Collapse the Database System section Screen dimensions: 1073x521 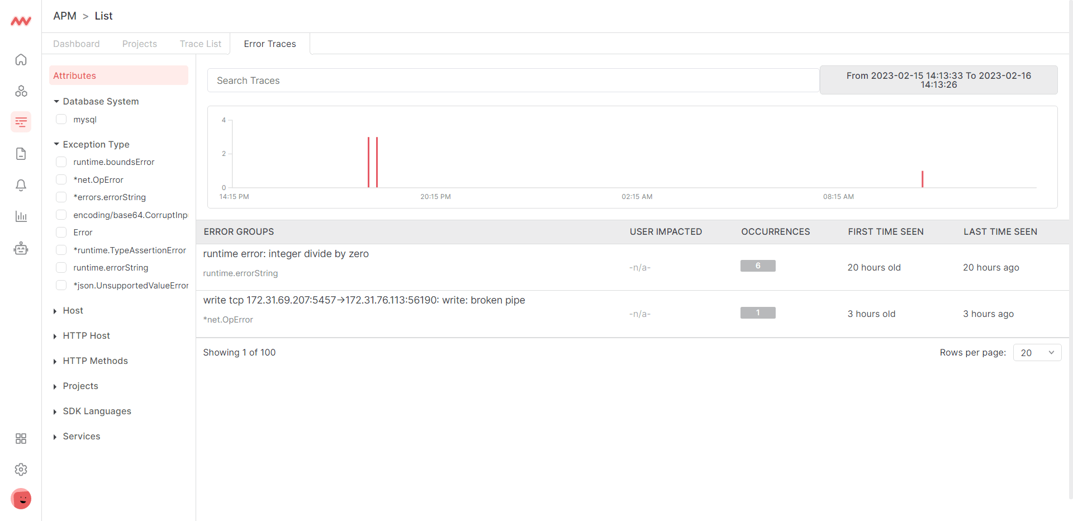point(96,101)
